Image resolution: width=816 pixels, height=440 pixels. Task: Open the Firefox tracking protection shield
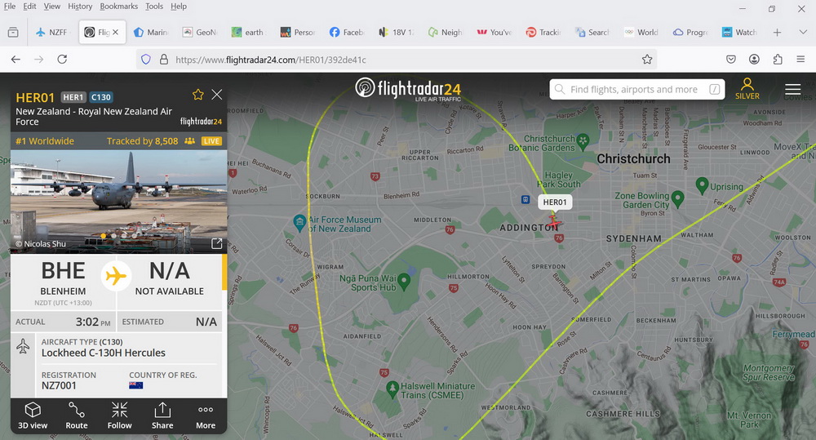tap(146, 60)
